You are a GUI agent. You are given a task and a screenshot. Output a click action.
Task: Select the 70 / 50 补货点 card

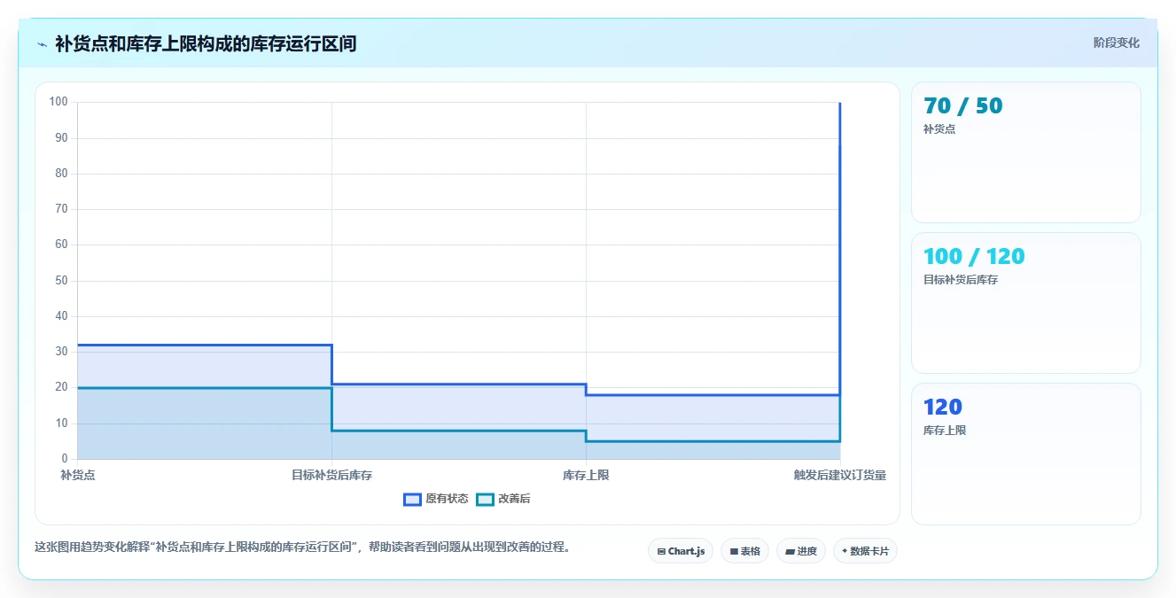1025,152
